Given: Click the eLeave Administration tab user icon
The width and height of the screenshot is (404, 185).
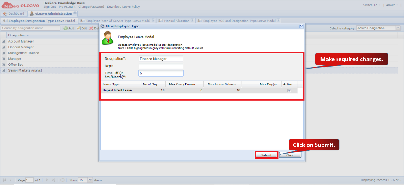Looking at the screenshot, I should pyautogui.click(x=32, y=13).
